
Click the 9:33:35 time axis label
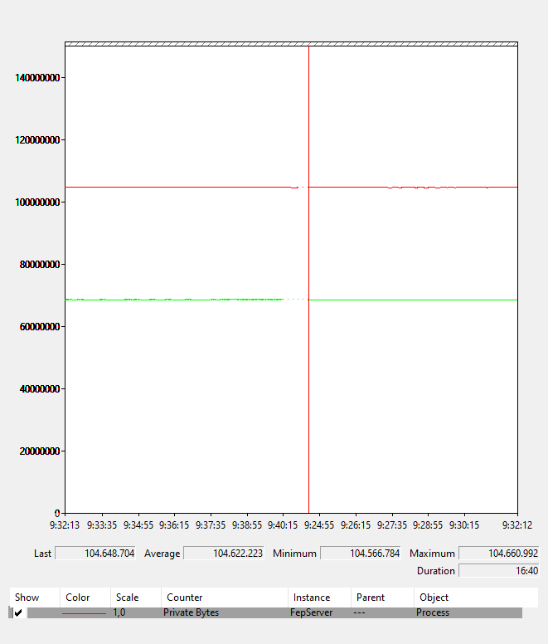102,524
